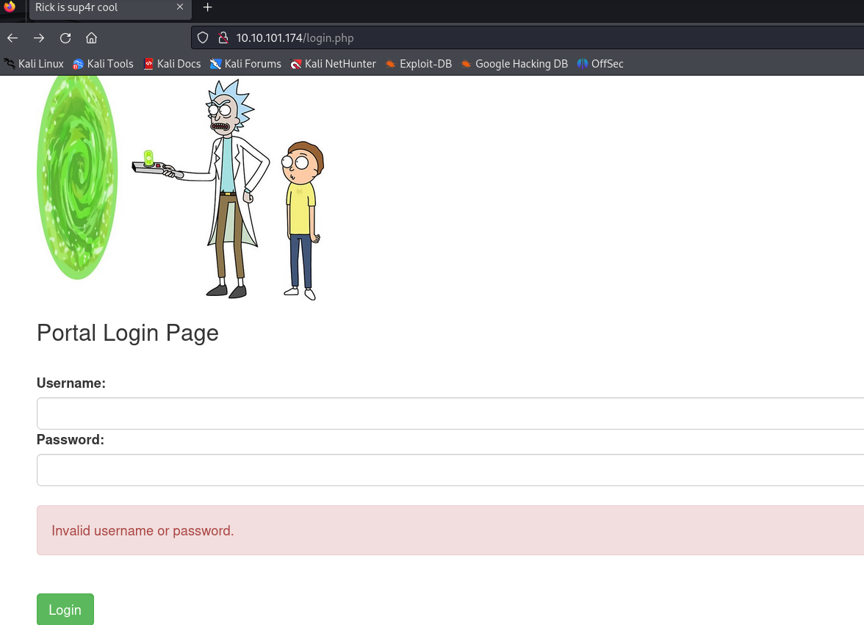Close the 'Rick is sup4r cool' tab
The height and width of the screenshot is (625, 864).
180,7
